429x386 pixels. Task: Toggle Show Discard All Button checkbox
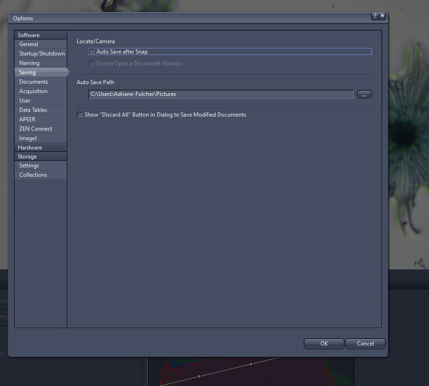click(x=79, y=115)
